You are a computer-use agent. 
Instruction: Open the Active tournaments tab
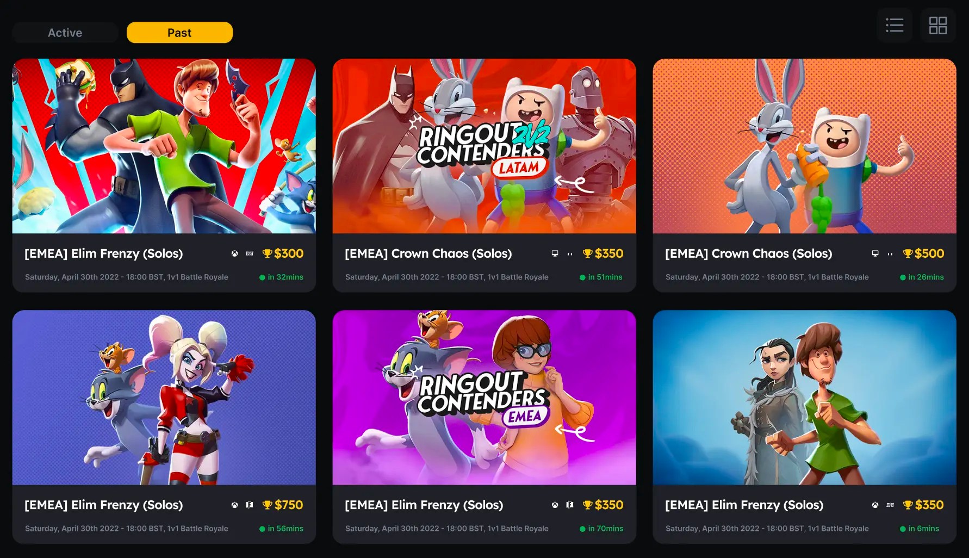coord(65,33)
